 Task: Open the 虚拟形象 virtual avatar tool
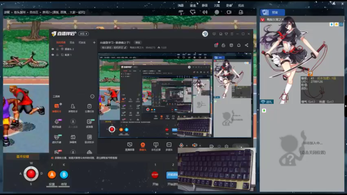(x=57, y=139)
